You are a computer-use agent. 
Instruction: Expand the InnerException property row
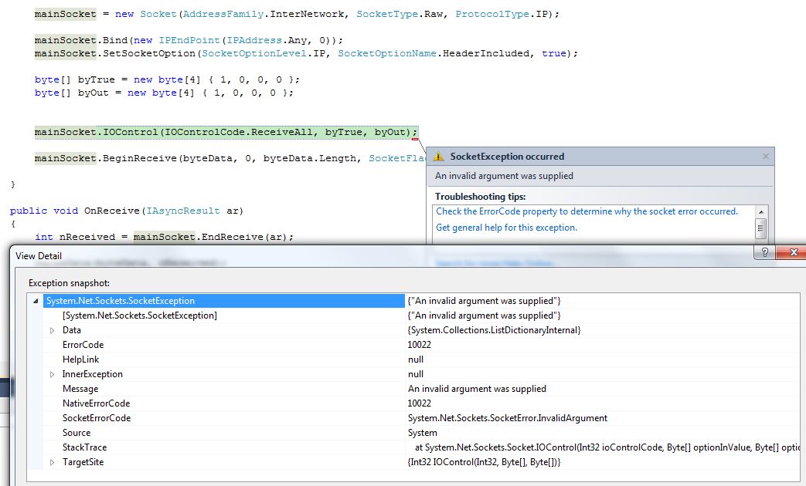[x=52, y=375]
